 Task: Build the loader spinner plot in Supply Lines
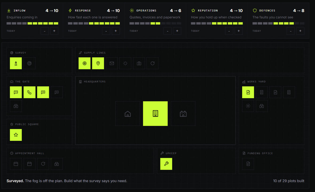pyautogui.click(x=125, y=63)
